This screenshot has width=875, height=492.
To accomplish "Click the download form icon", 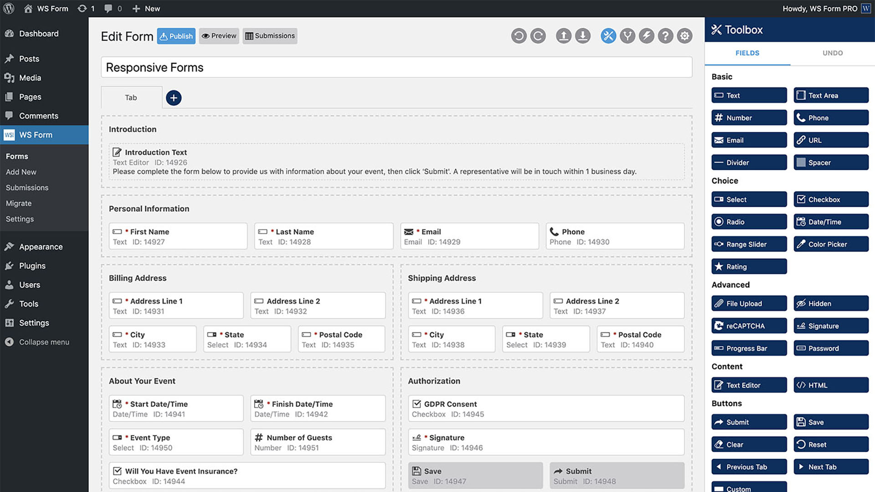I will tap(582, 36).
